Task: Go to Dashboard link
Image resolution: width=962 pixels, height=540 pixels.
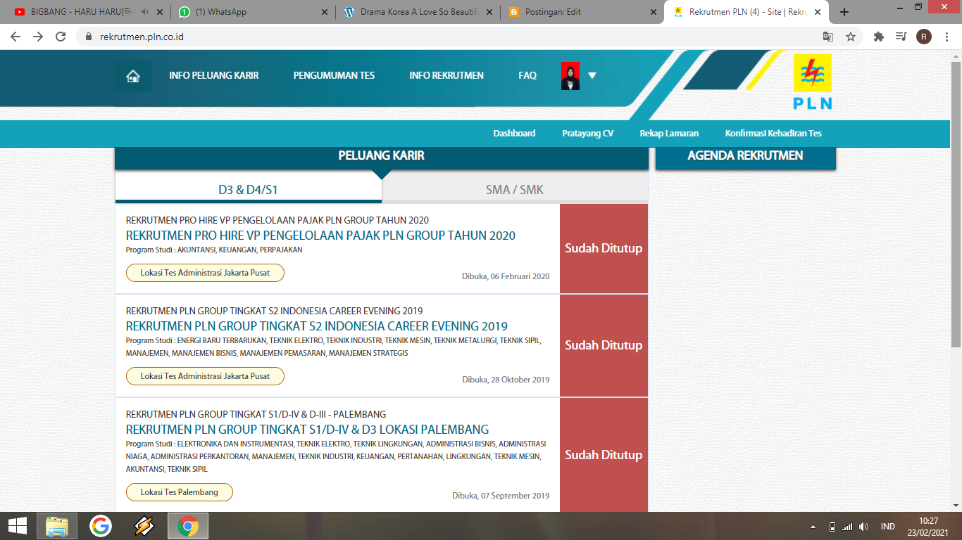Action: tap(514, 134)
